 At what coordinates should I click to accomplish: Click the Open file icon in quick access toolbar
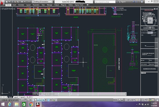tap(9, 2)
